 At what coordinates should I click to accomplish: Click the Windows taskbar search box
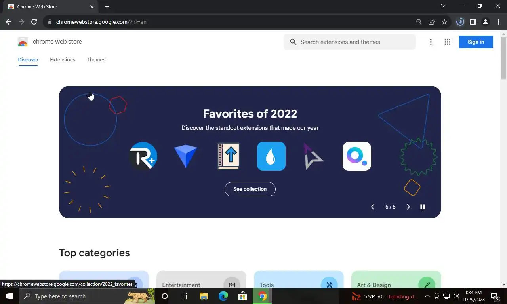[87, 296]
